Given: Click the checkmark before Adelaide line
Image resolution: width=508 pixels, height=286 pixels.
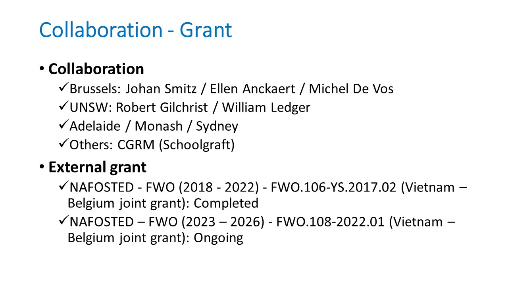Looking at the screenshot, I should click(x=63, y=126).
